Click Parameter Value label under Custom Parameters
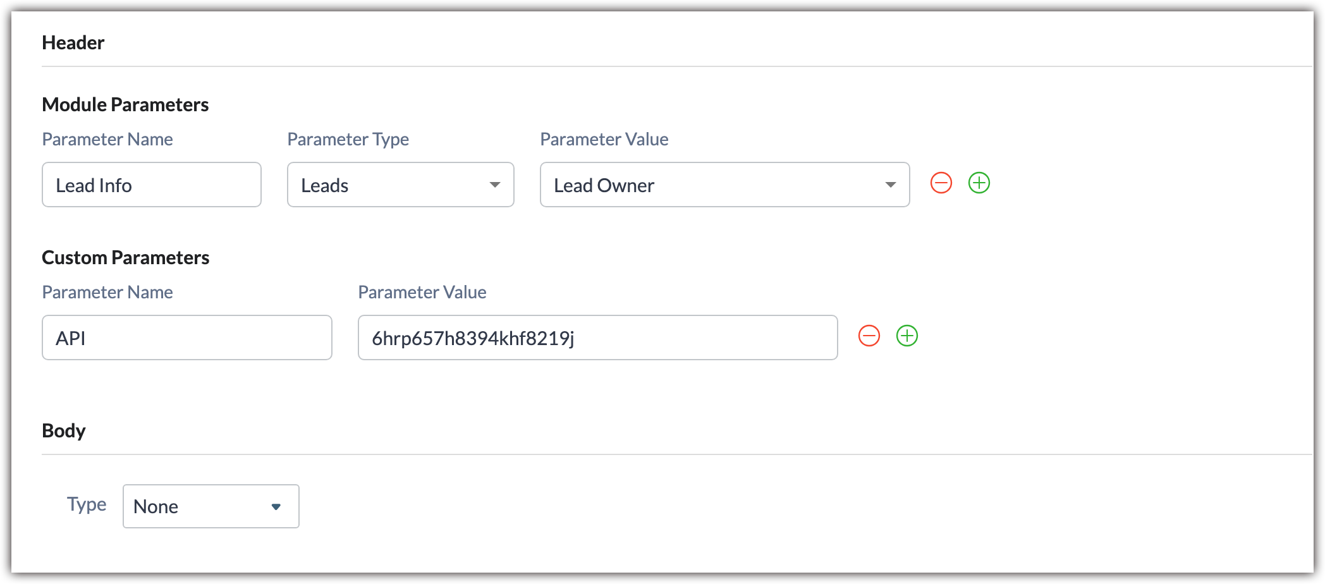The width and height of the screenshot is (1325, 584). tap(422, 293)
